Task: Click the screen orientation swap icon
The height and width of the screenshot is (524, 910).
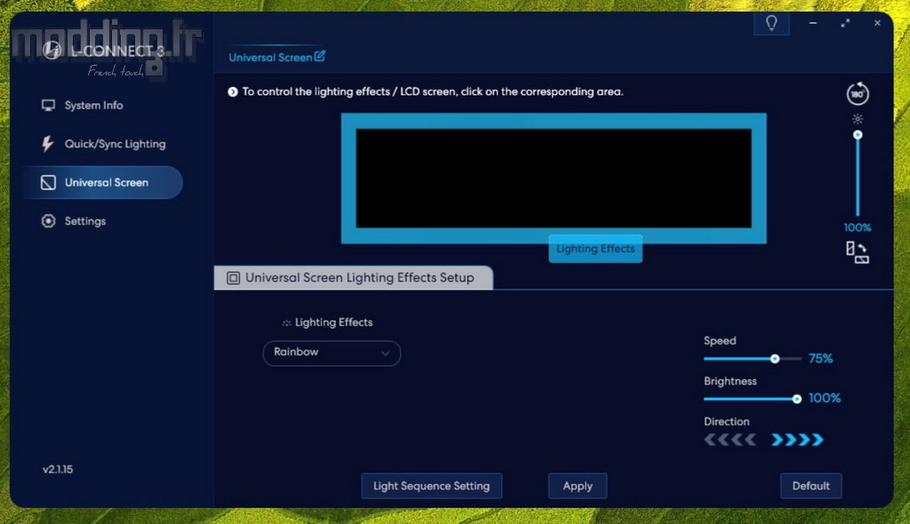Action: (857, 252)
